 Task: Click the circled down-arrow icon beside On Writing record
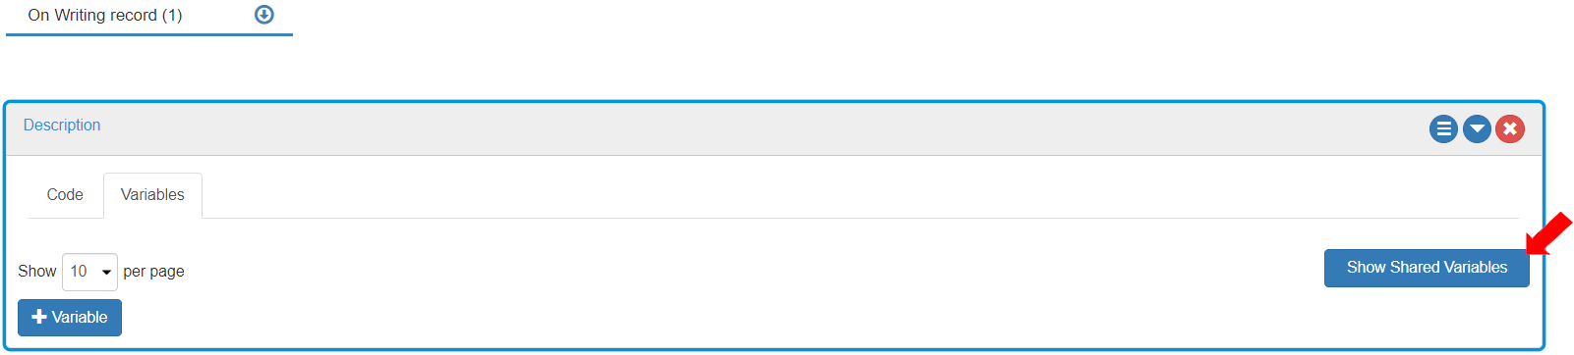[263, 15]
